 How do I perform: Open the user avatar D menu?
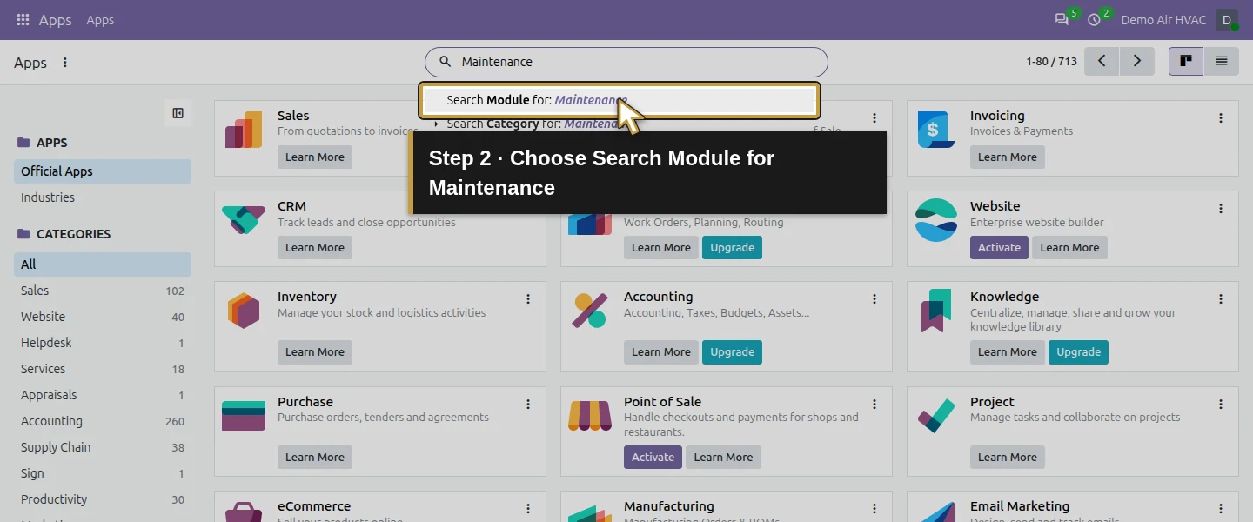pos(1227,20)
